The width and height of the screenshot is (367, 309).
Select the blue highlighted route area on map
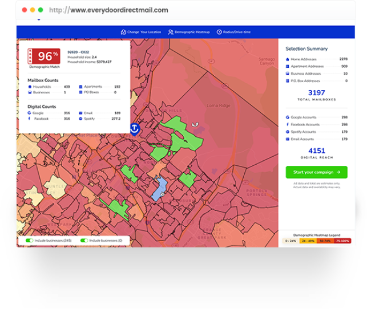(160, 188)
